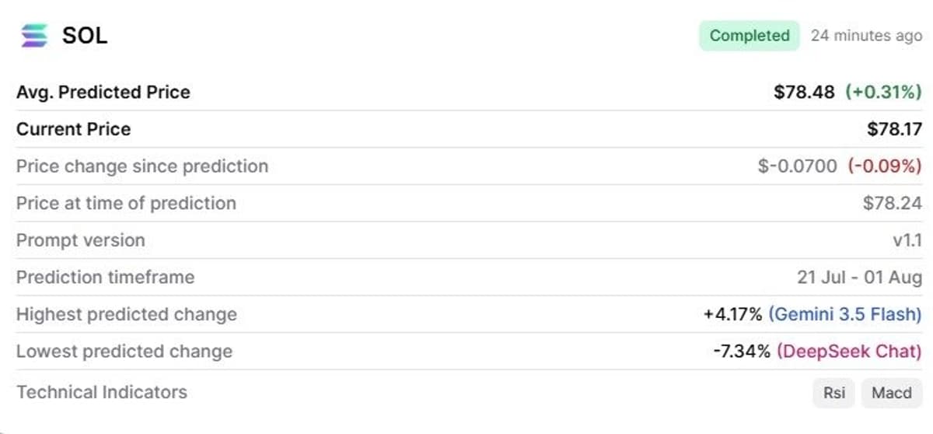Click the Avg. Predicted Price label

tap(103, 92)
